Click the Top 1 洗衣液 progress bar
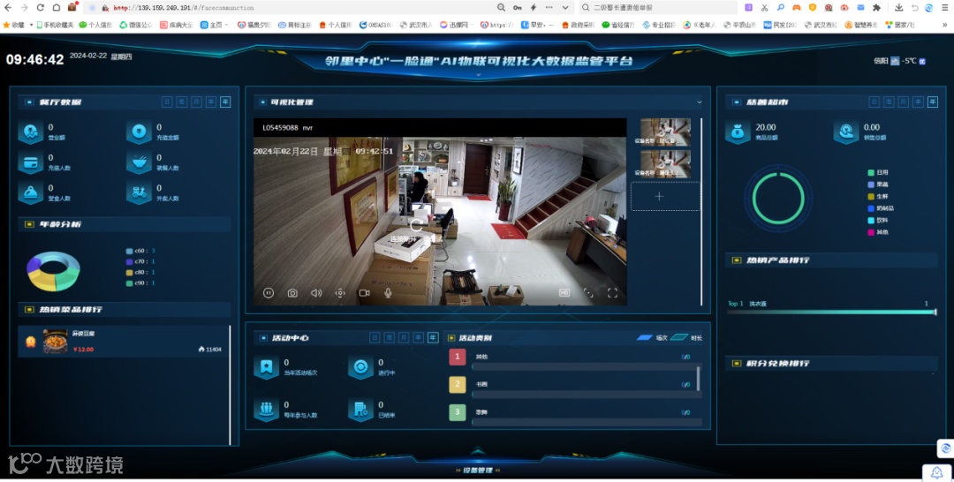The height and width of the screenshot is (482, 954). (x=831, y=312)
